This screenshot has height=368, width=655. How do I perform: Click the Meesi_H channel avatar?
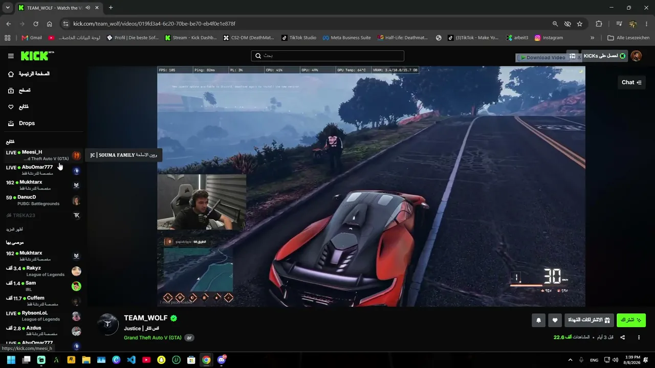(x=76, y=155)
